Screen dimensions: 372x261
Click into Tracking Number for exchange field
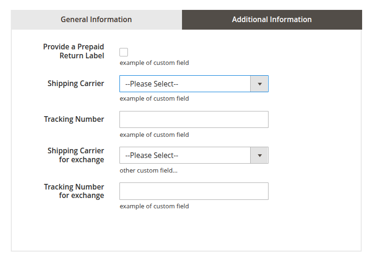click(194, 191)
